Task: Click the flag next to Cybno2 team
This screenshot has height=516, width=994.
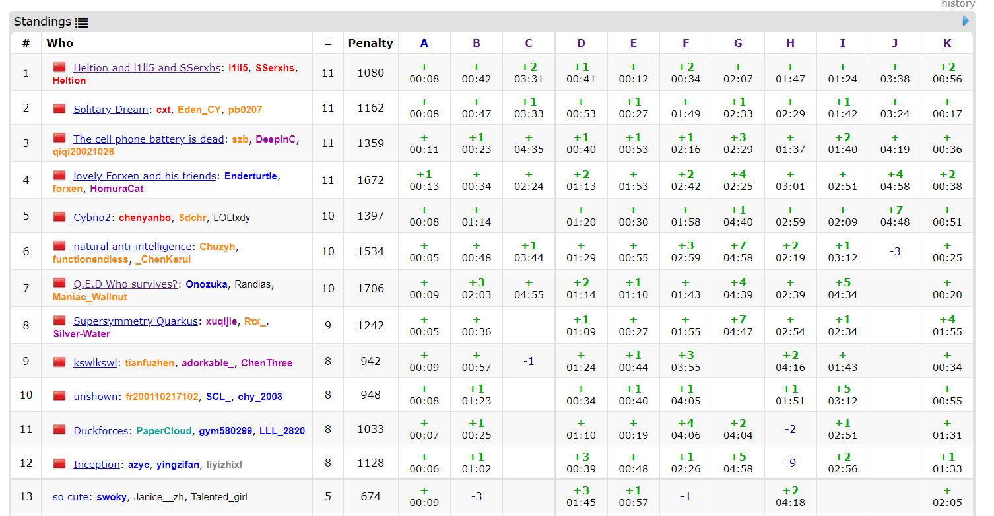Action: [60, 216]
